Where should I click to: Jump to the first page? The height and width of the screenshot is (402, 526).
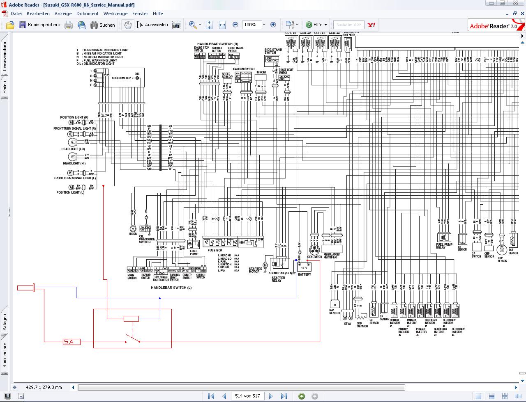[211, 396]
